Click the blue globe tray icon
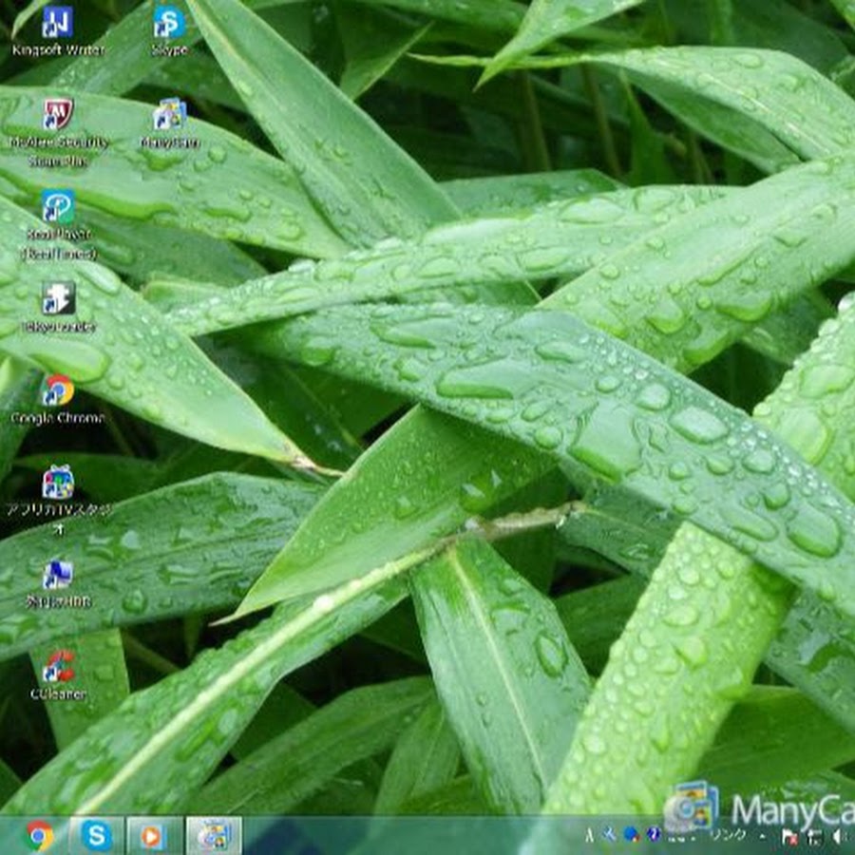 point(631,834)
